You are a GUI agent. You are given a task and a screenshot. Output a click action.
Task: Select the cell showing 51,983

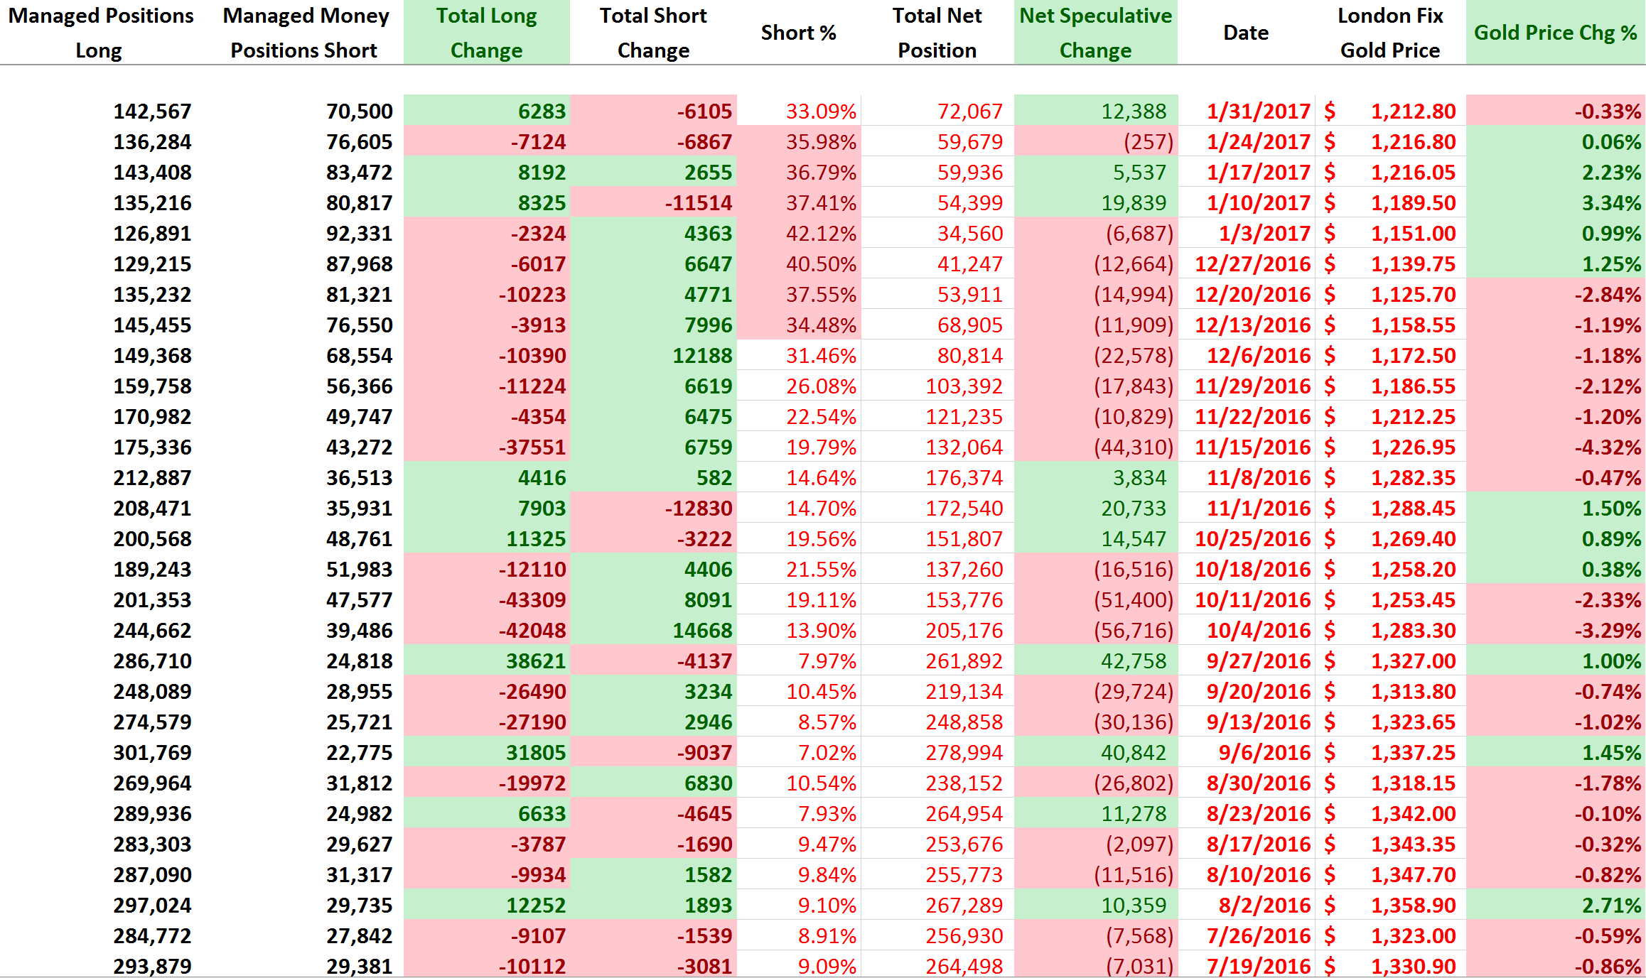[360, 570]
